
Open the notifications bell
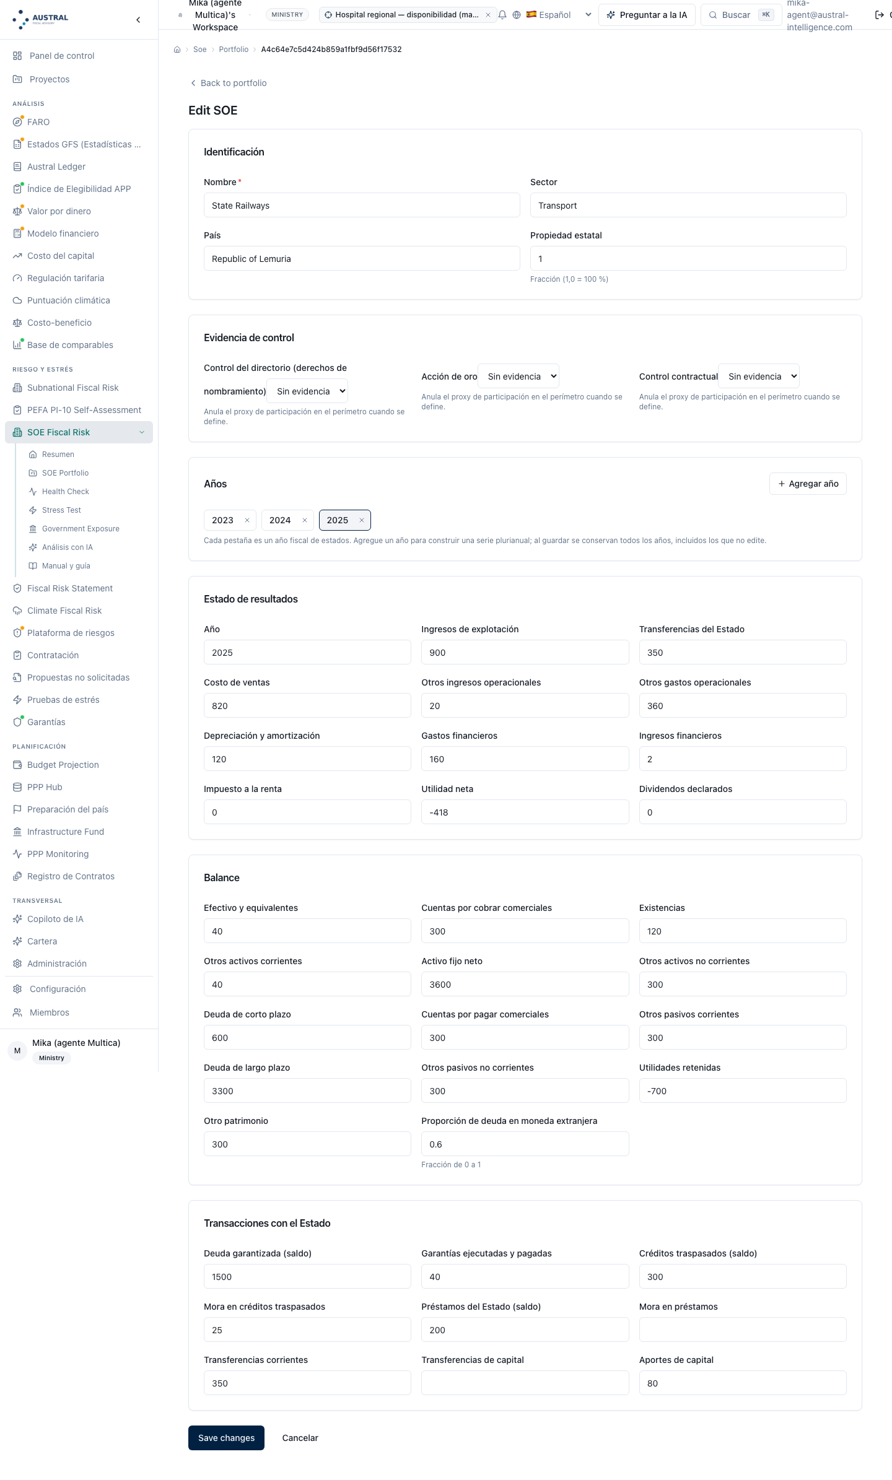pos(502,15)
